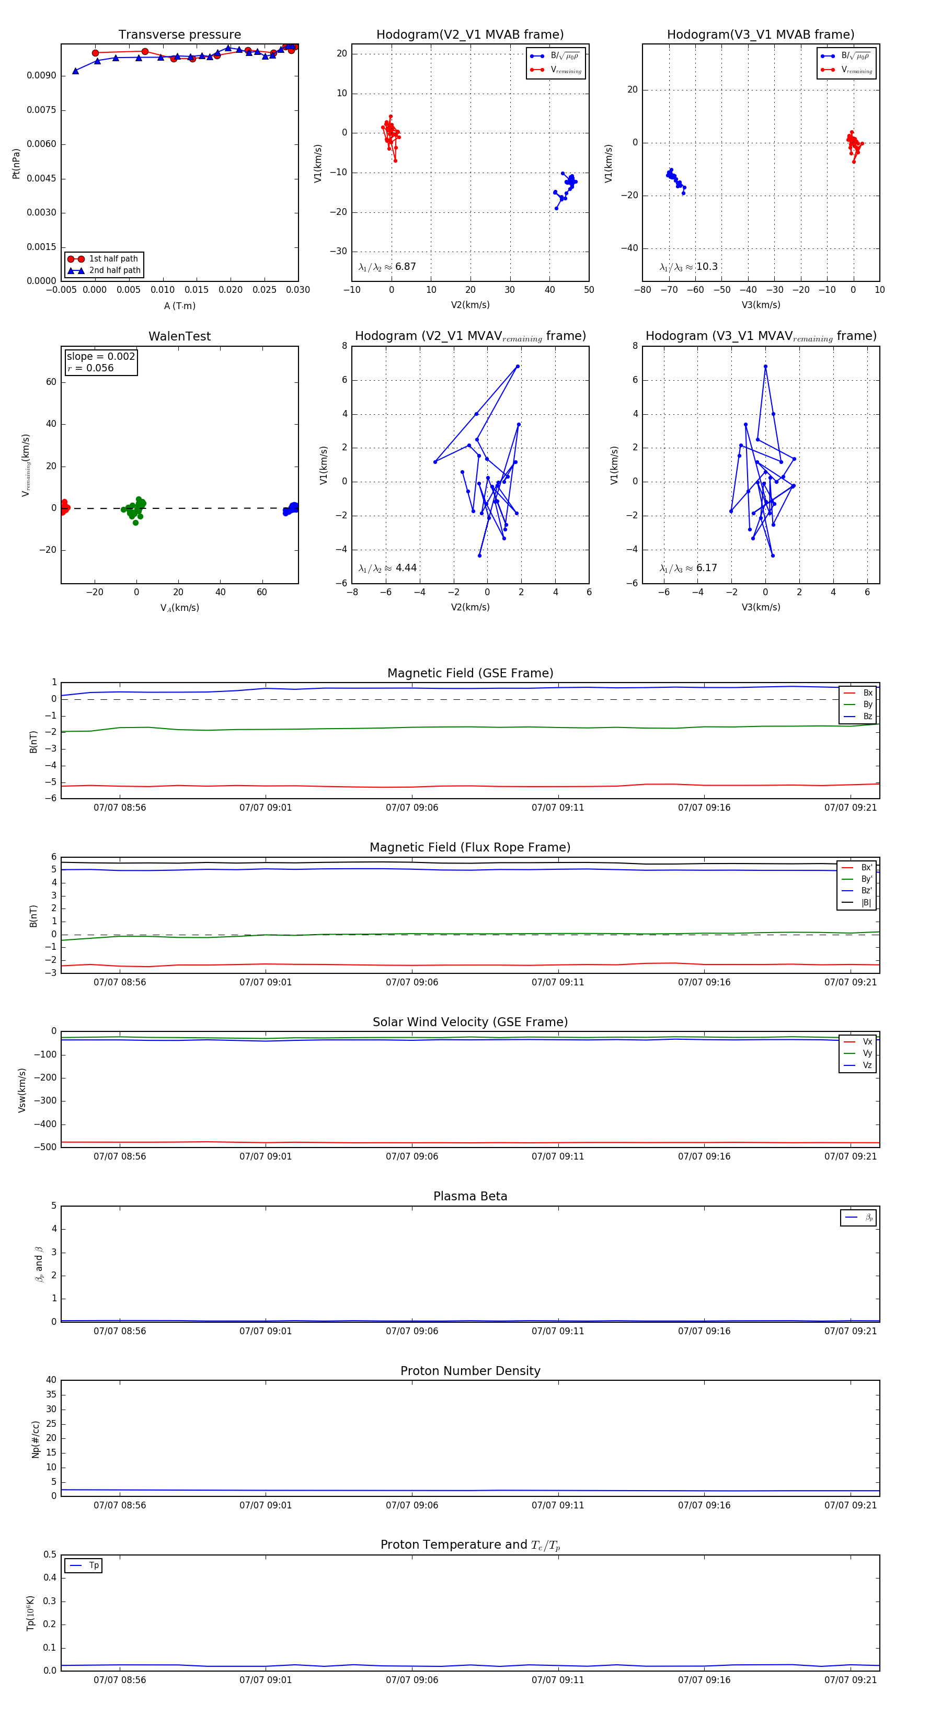Click '07/07 09:21' tick under Proton Temperature plot
Screen dimensions: 941x1726
click(851, 1680)
